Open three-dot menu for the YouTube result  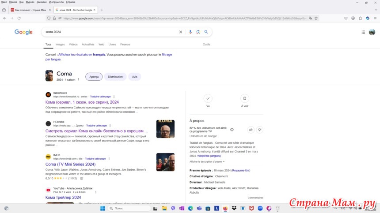coord(96,192)
